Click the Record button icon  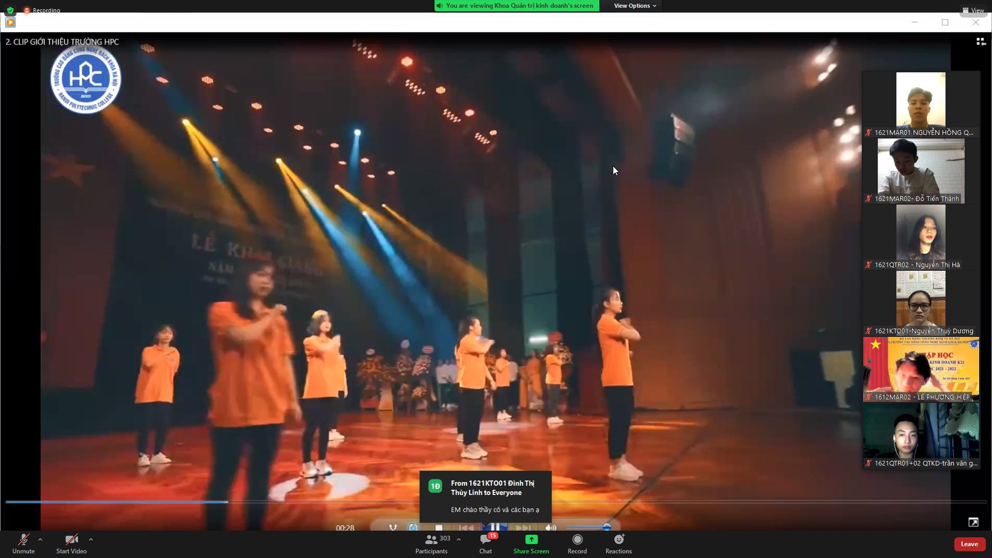(x=577, y=539)
